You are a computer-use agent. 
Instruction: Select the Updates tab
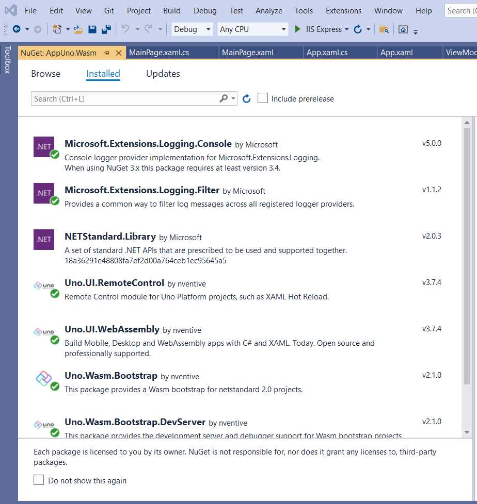(163, 74)
